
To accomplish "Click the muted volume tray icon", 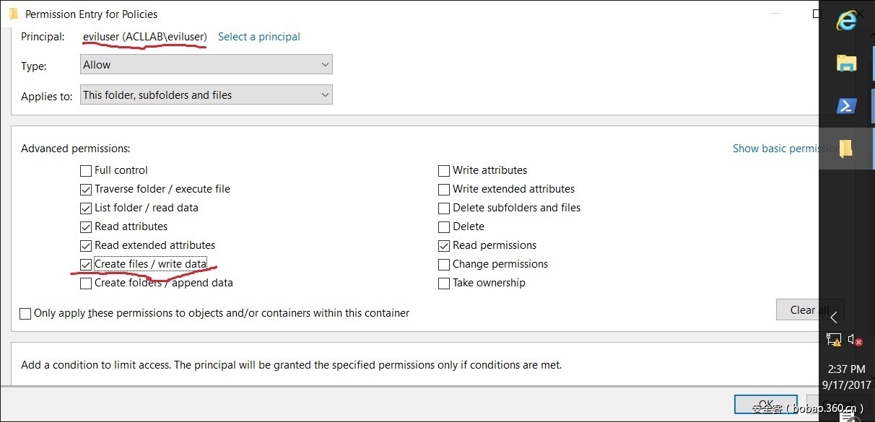I will tap(856, 339).
